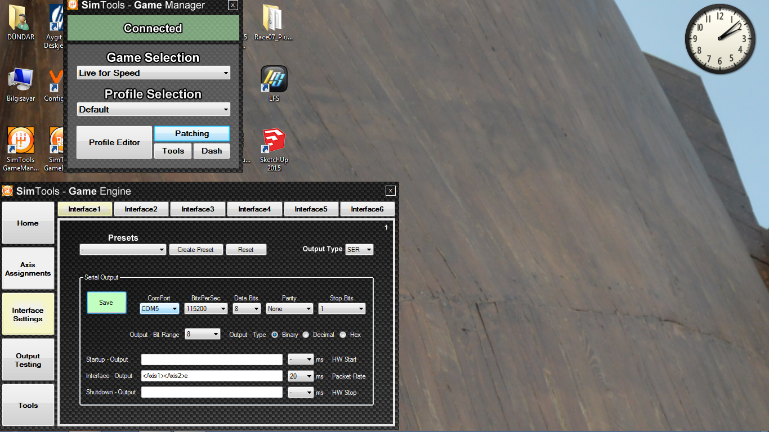Viewport: 769px width, 432px height.
Task: Expand the Presets dropdown
Action: [x=123, y=250]
